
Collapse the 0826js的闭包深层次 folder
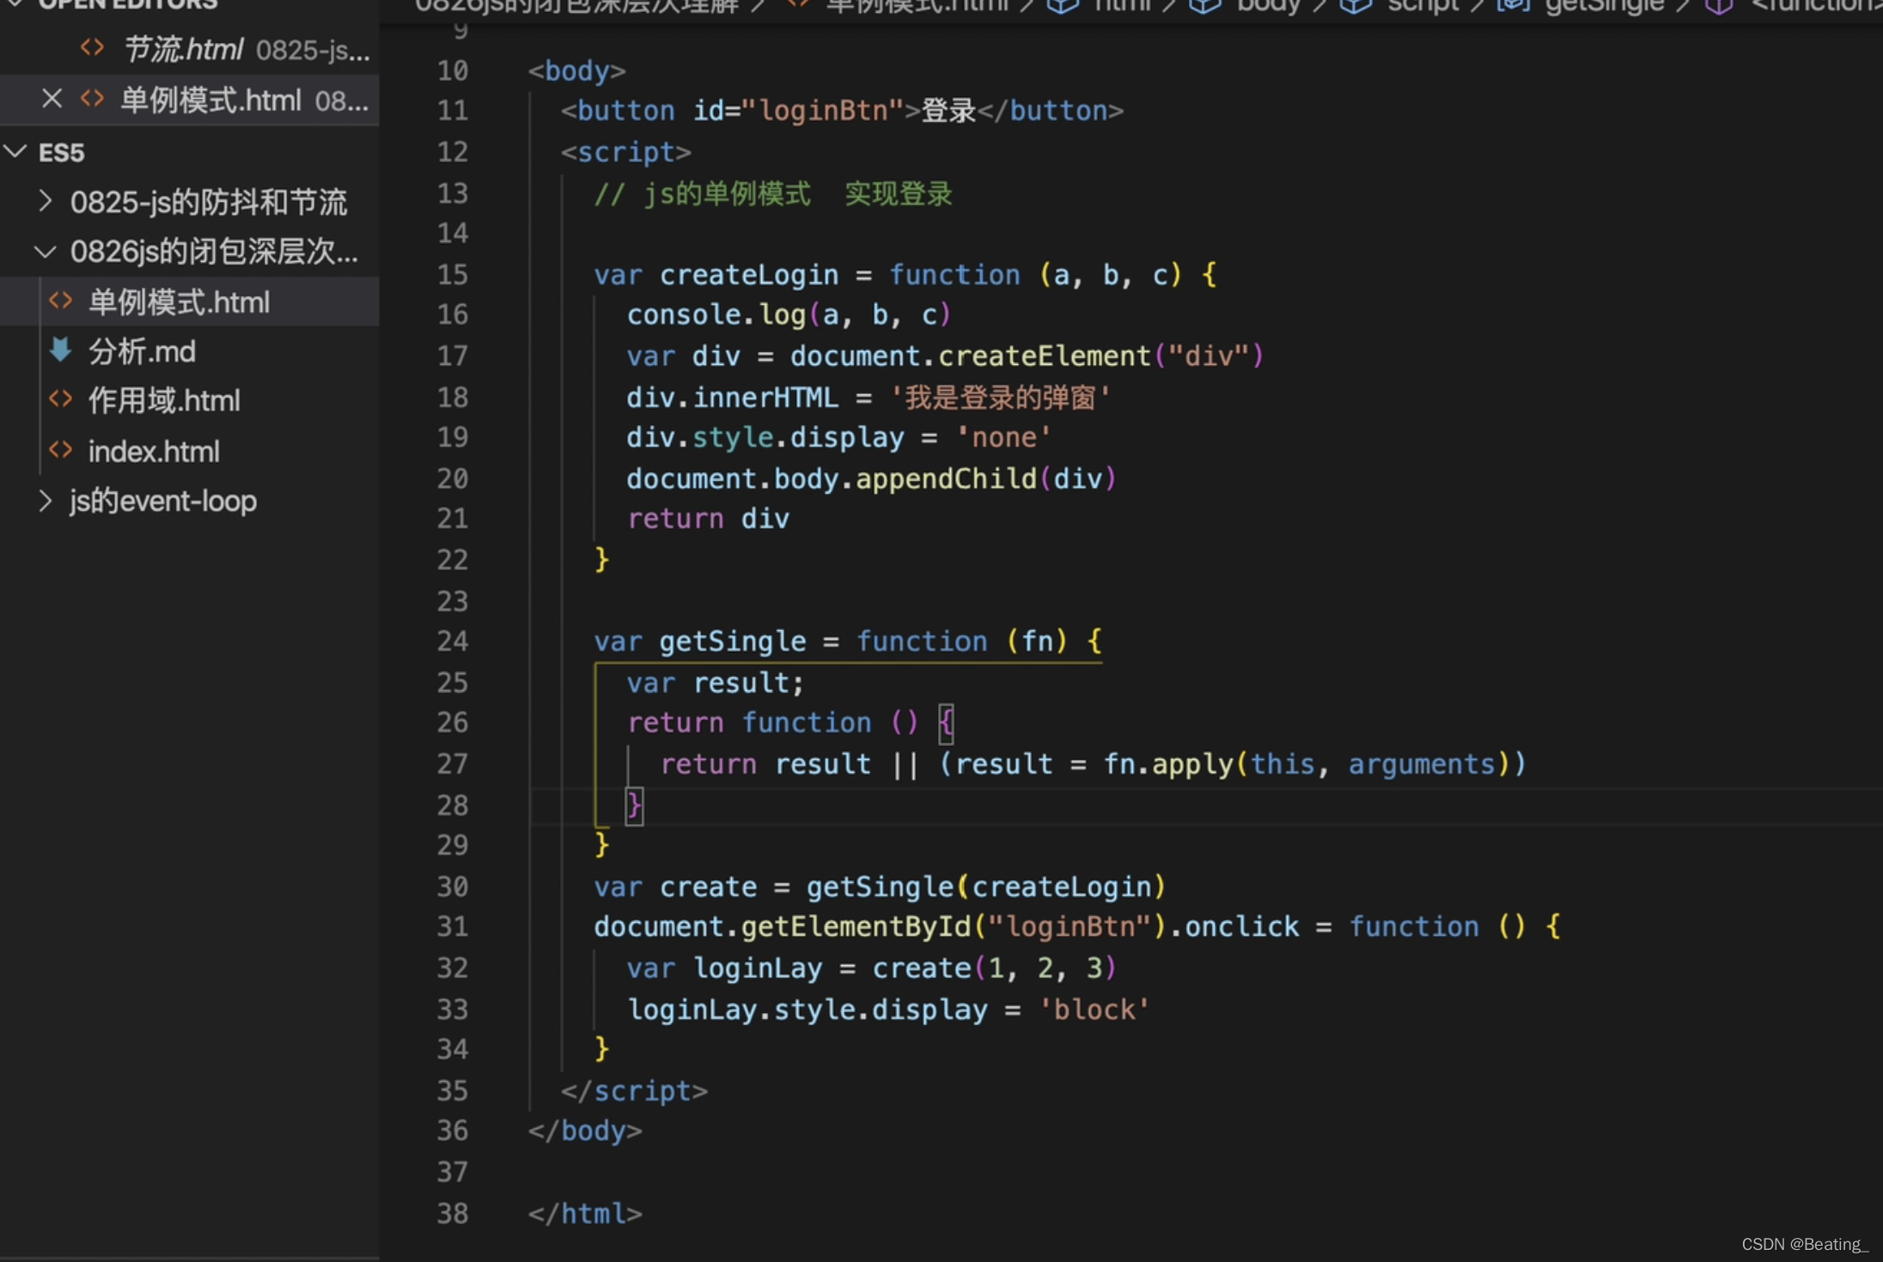(x=46, y=252)
